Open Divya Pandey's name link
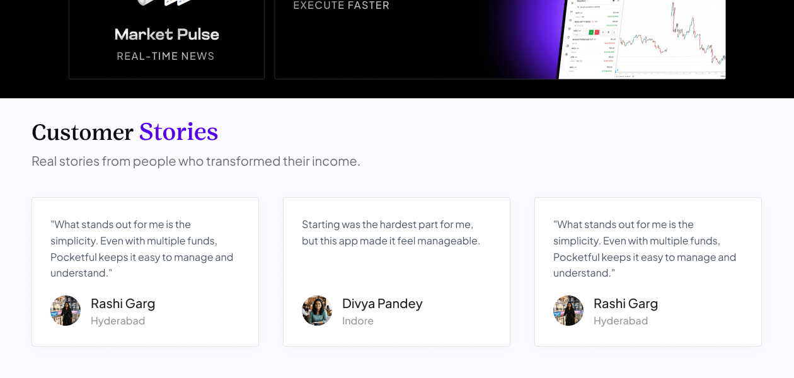 pos(383,304)
